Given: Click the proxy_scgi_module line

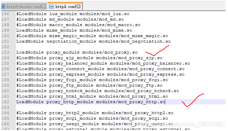Looking at the screenshot, I should coord(92,119).
